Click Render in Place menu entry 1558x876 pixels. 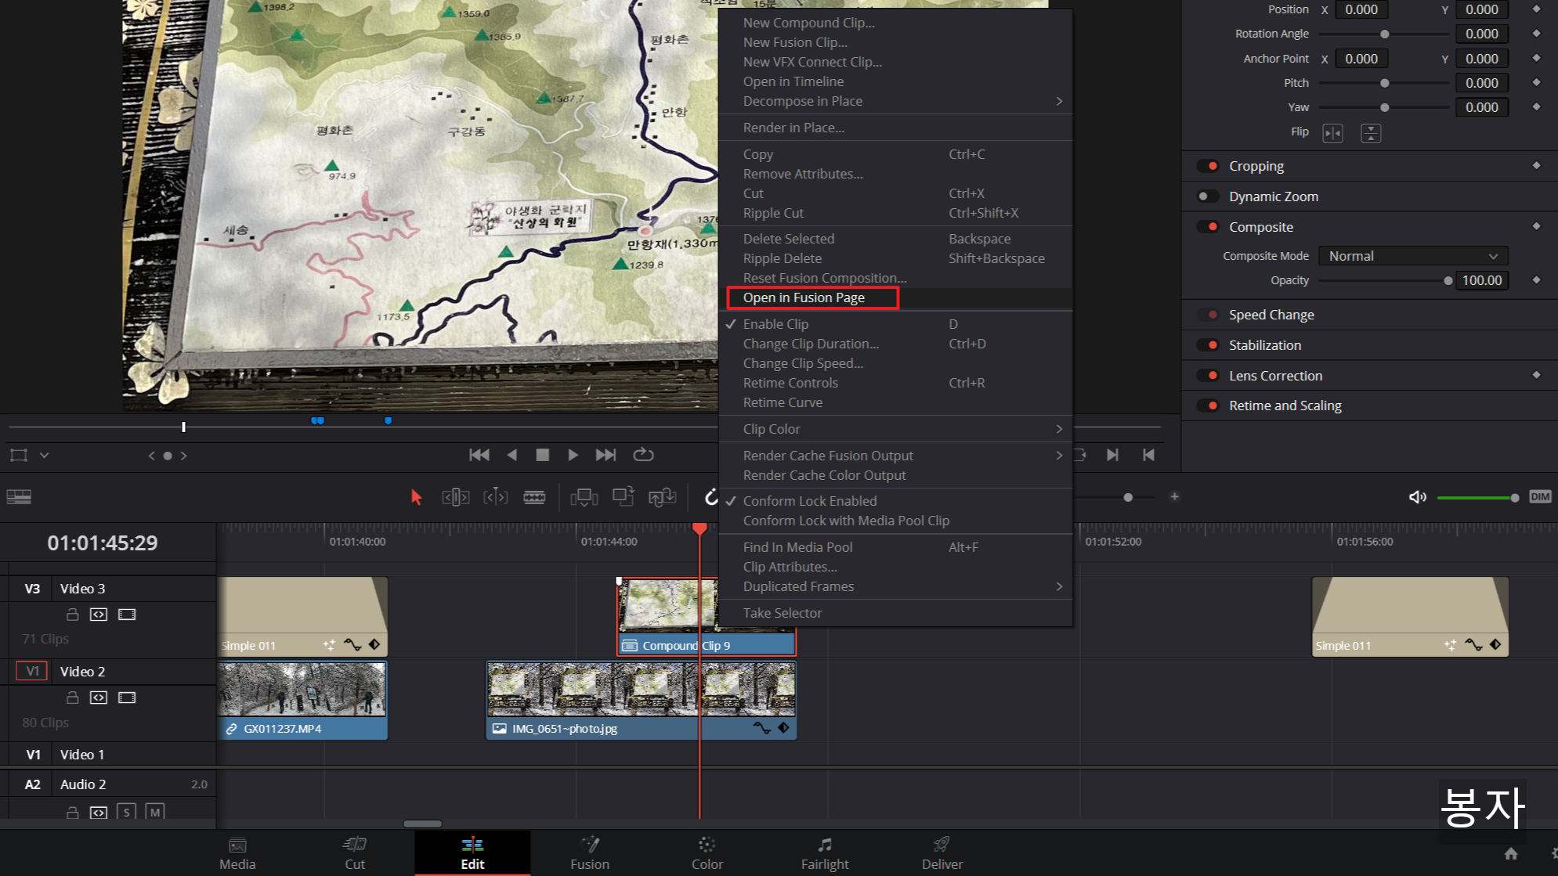coord(793,128)
